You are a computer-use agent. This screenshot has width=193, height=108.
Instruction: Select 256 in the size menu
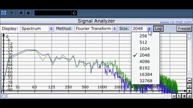[x=145, y=36]
